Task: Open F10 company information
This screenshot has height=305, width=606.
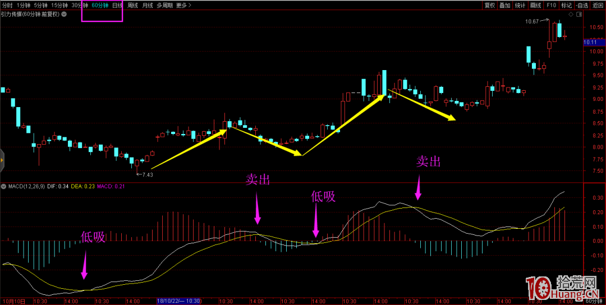Action: coord(551,6)
